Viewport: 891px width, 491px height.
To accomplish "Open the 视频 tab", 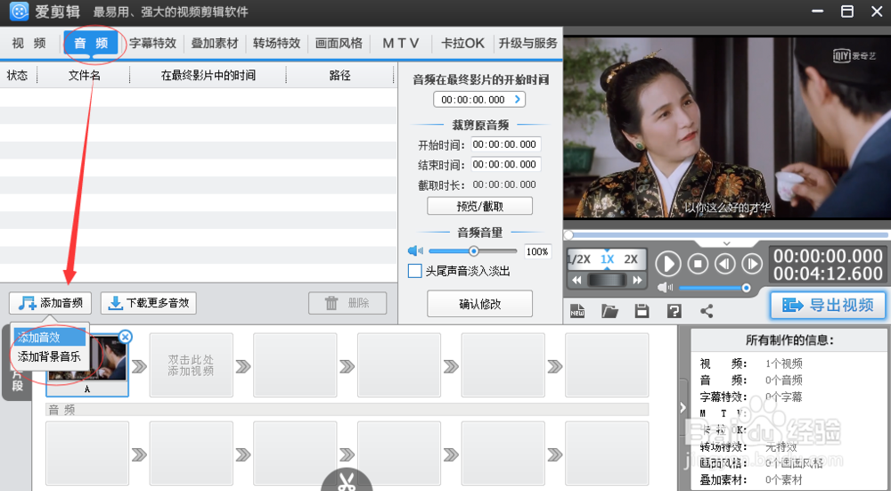I will [x=29, y=43].
